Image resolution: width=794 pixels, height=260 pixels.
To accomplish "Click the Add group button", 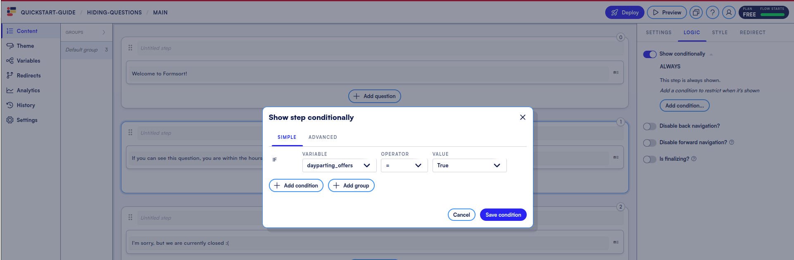I will (x=351, y=185).
